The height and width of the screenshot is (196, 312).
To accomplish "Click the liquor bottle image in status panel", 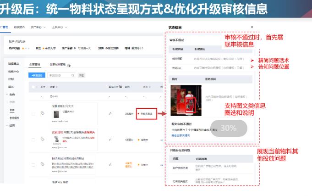I will pyautogui.click(x=186, y=100).
